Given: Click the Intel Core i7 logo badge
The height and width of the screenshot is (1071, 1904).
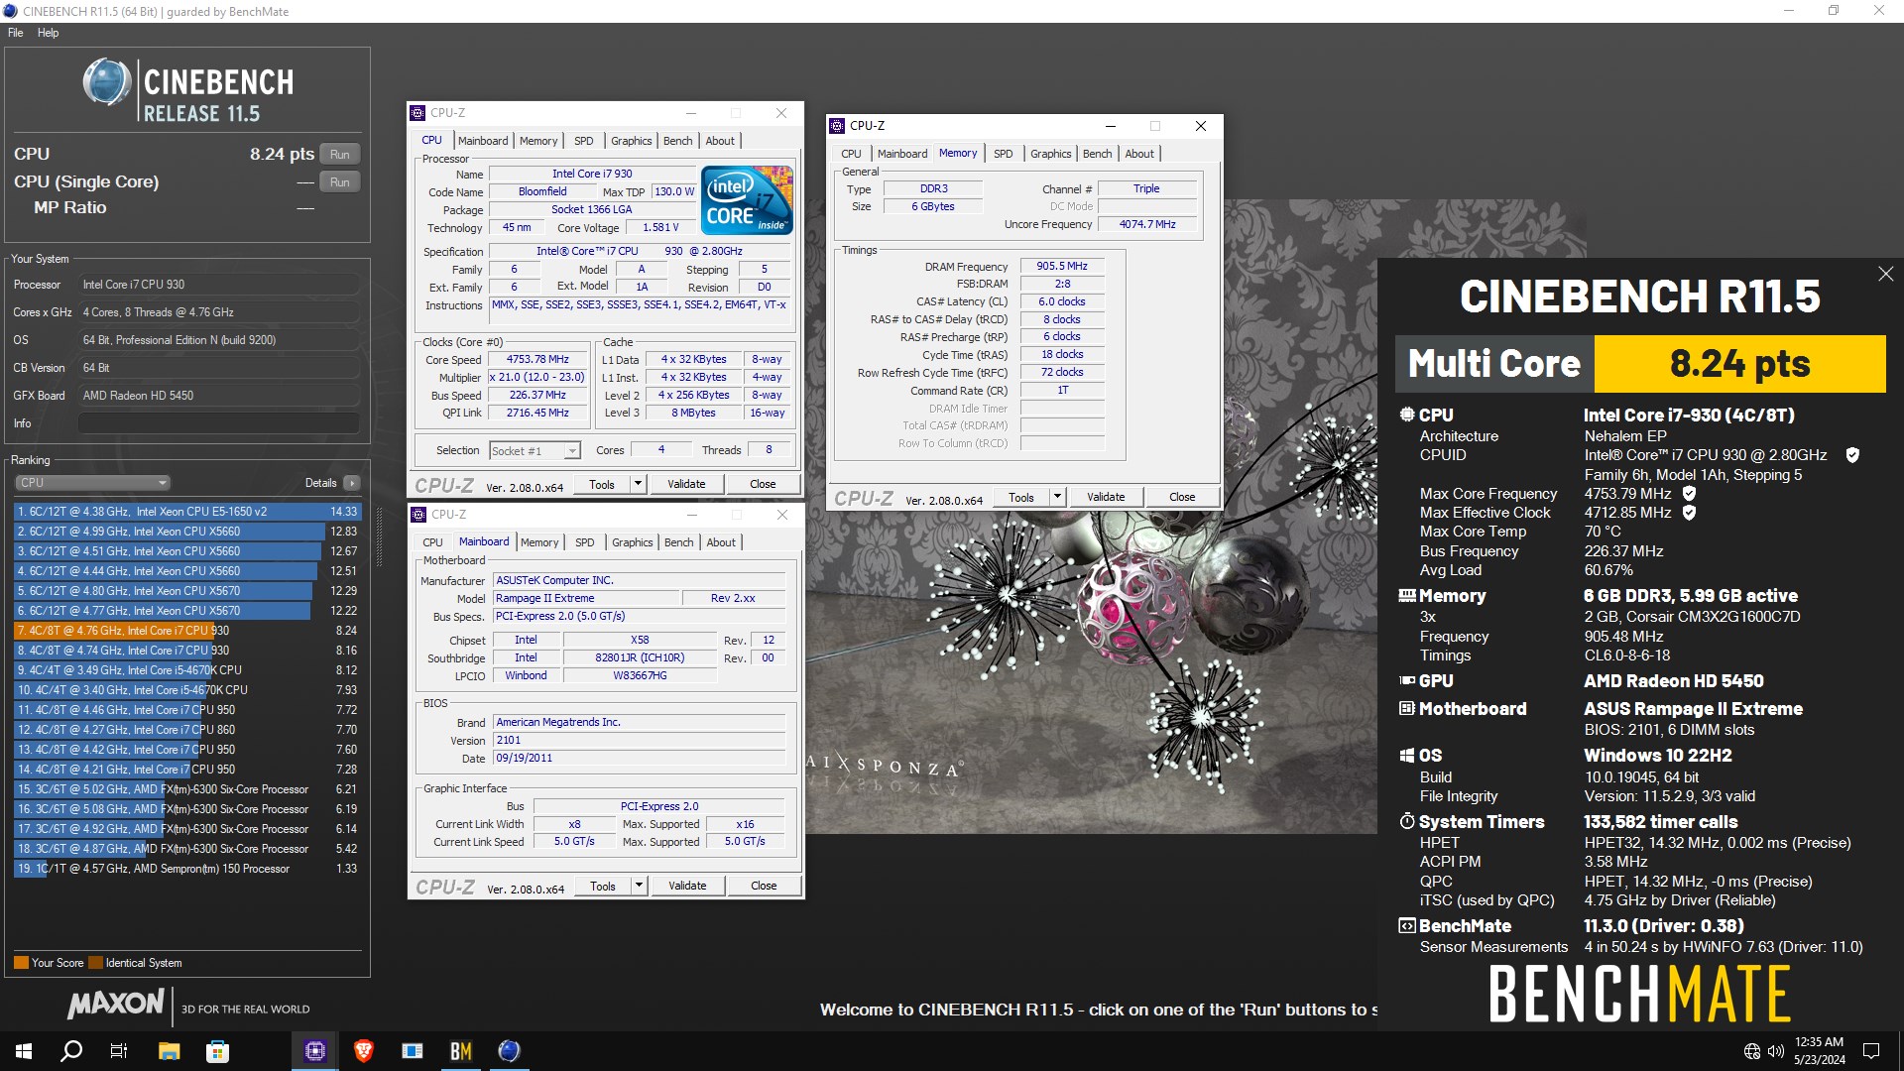Looking at the screenshot, I should [x=747, y=200].
